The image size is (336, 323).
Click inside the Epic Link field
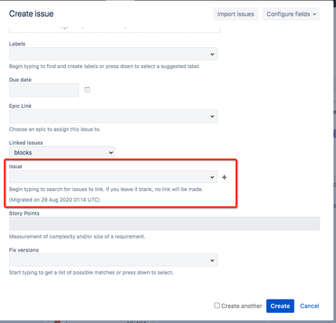(109, 116)
